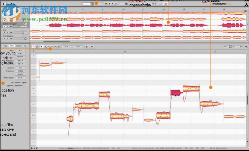Viewport: 249px width, 151px height.
Task: Click the square display option icon at toolbar right
Action: (x=230, y=46)
